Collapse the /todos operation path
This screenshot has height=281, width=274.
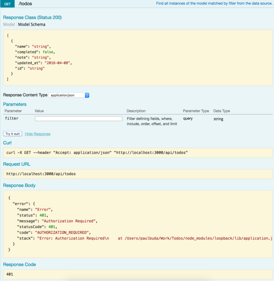[25, 3]
